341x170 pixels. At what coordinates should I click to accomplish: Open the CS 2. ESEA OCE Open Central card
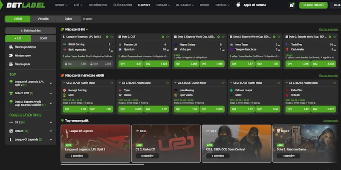pos(237,144)
